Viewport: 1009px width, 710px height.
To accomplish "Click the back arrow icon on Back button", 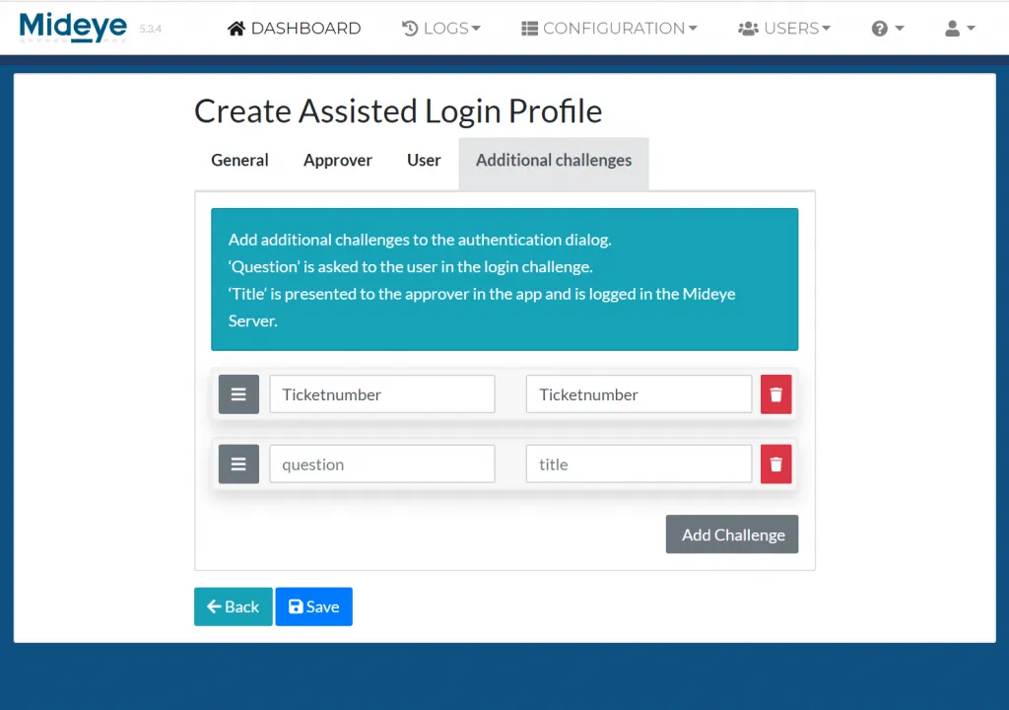I will [214, 606].
